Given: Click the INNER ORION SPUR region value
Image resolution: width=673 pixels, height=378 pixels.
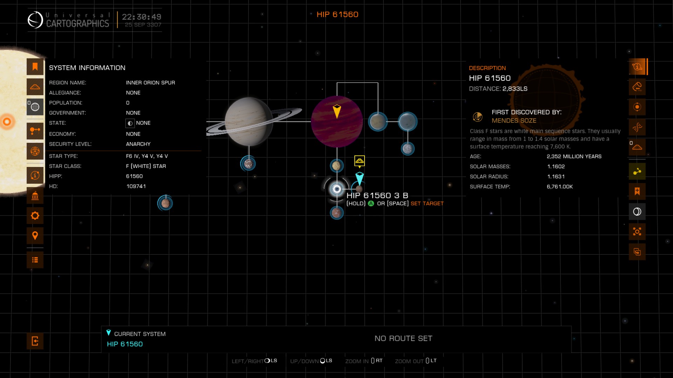Looking at the screenshot, I should click(150, 83).
